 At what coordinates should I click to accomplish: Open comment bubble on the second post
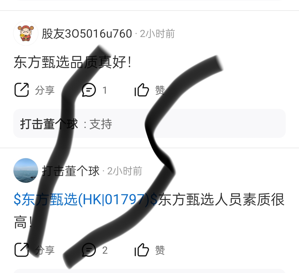[x=89, y=250]
